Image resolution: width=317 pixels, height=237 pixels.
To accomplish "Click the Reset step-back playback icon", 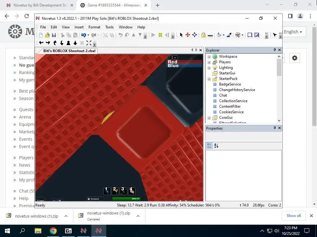I will (167, 35).
